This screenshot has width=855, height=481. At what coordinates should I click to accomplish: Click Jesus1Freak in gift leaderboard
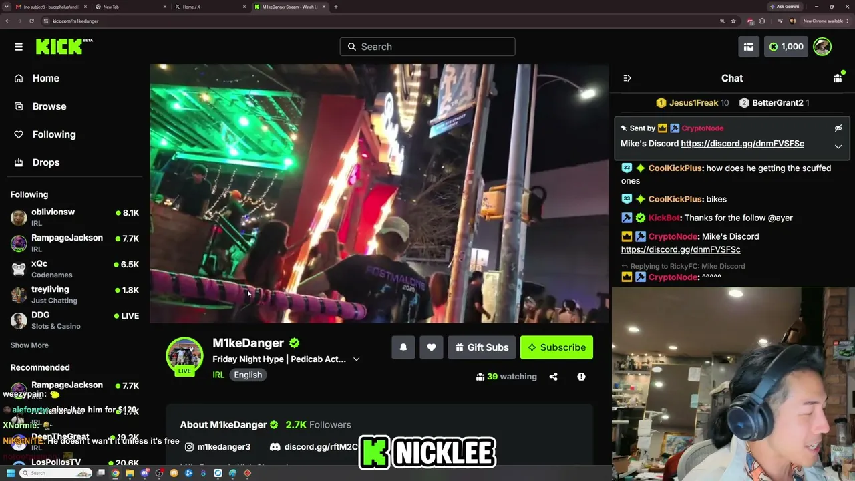[x=693, y=103]
